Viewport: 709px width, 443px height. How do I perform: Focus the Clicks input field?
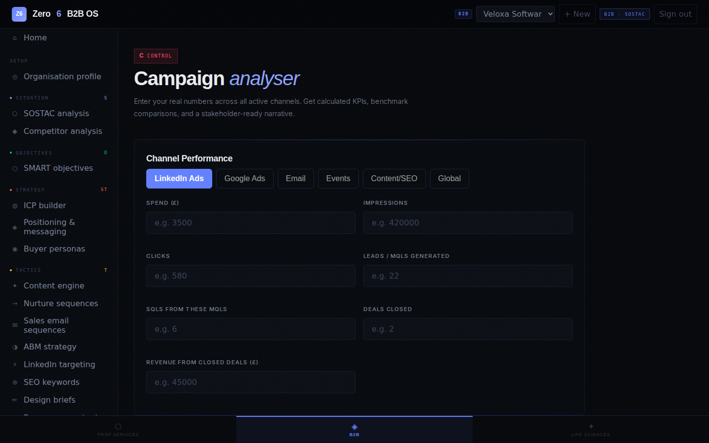(x=251, y=276)
